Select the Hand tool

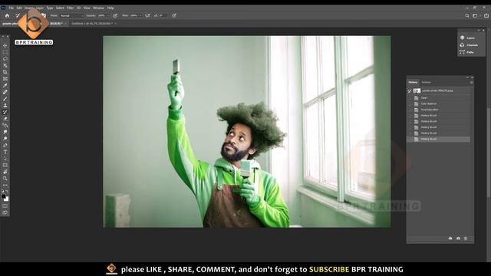coord(5,172)
